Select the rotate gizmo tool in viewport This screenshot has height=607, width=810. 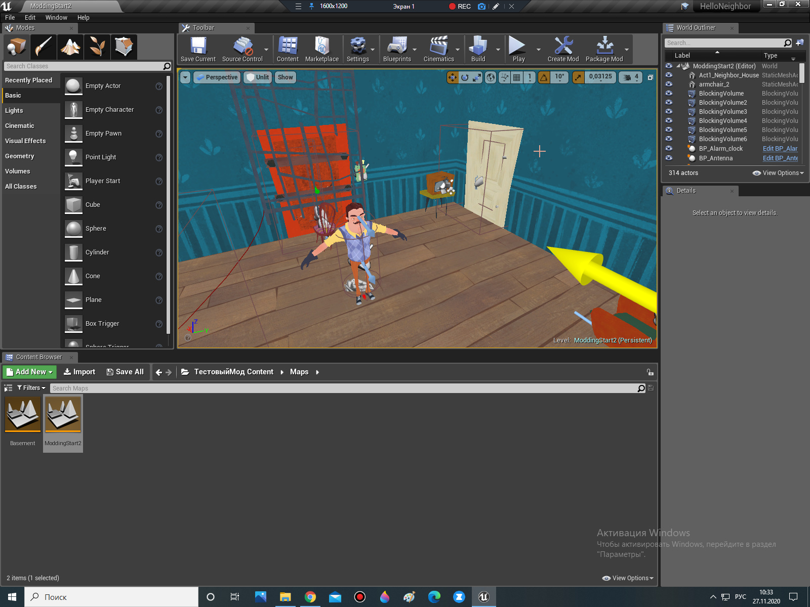[x=465, y=77]
